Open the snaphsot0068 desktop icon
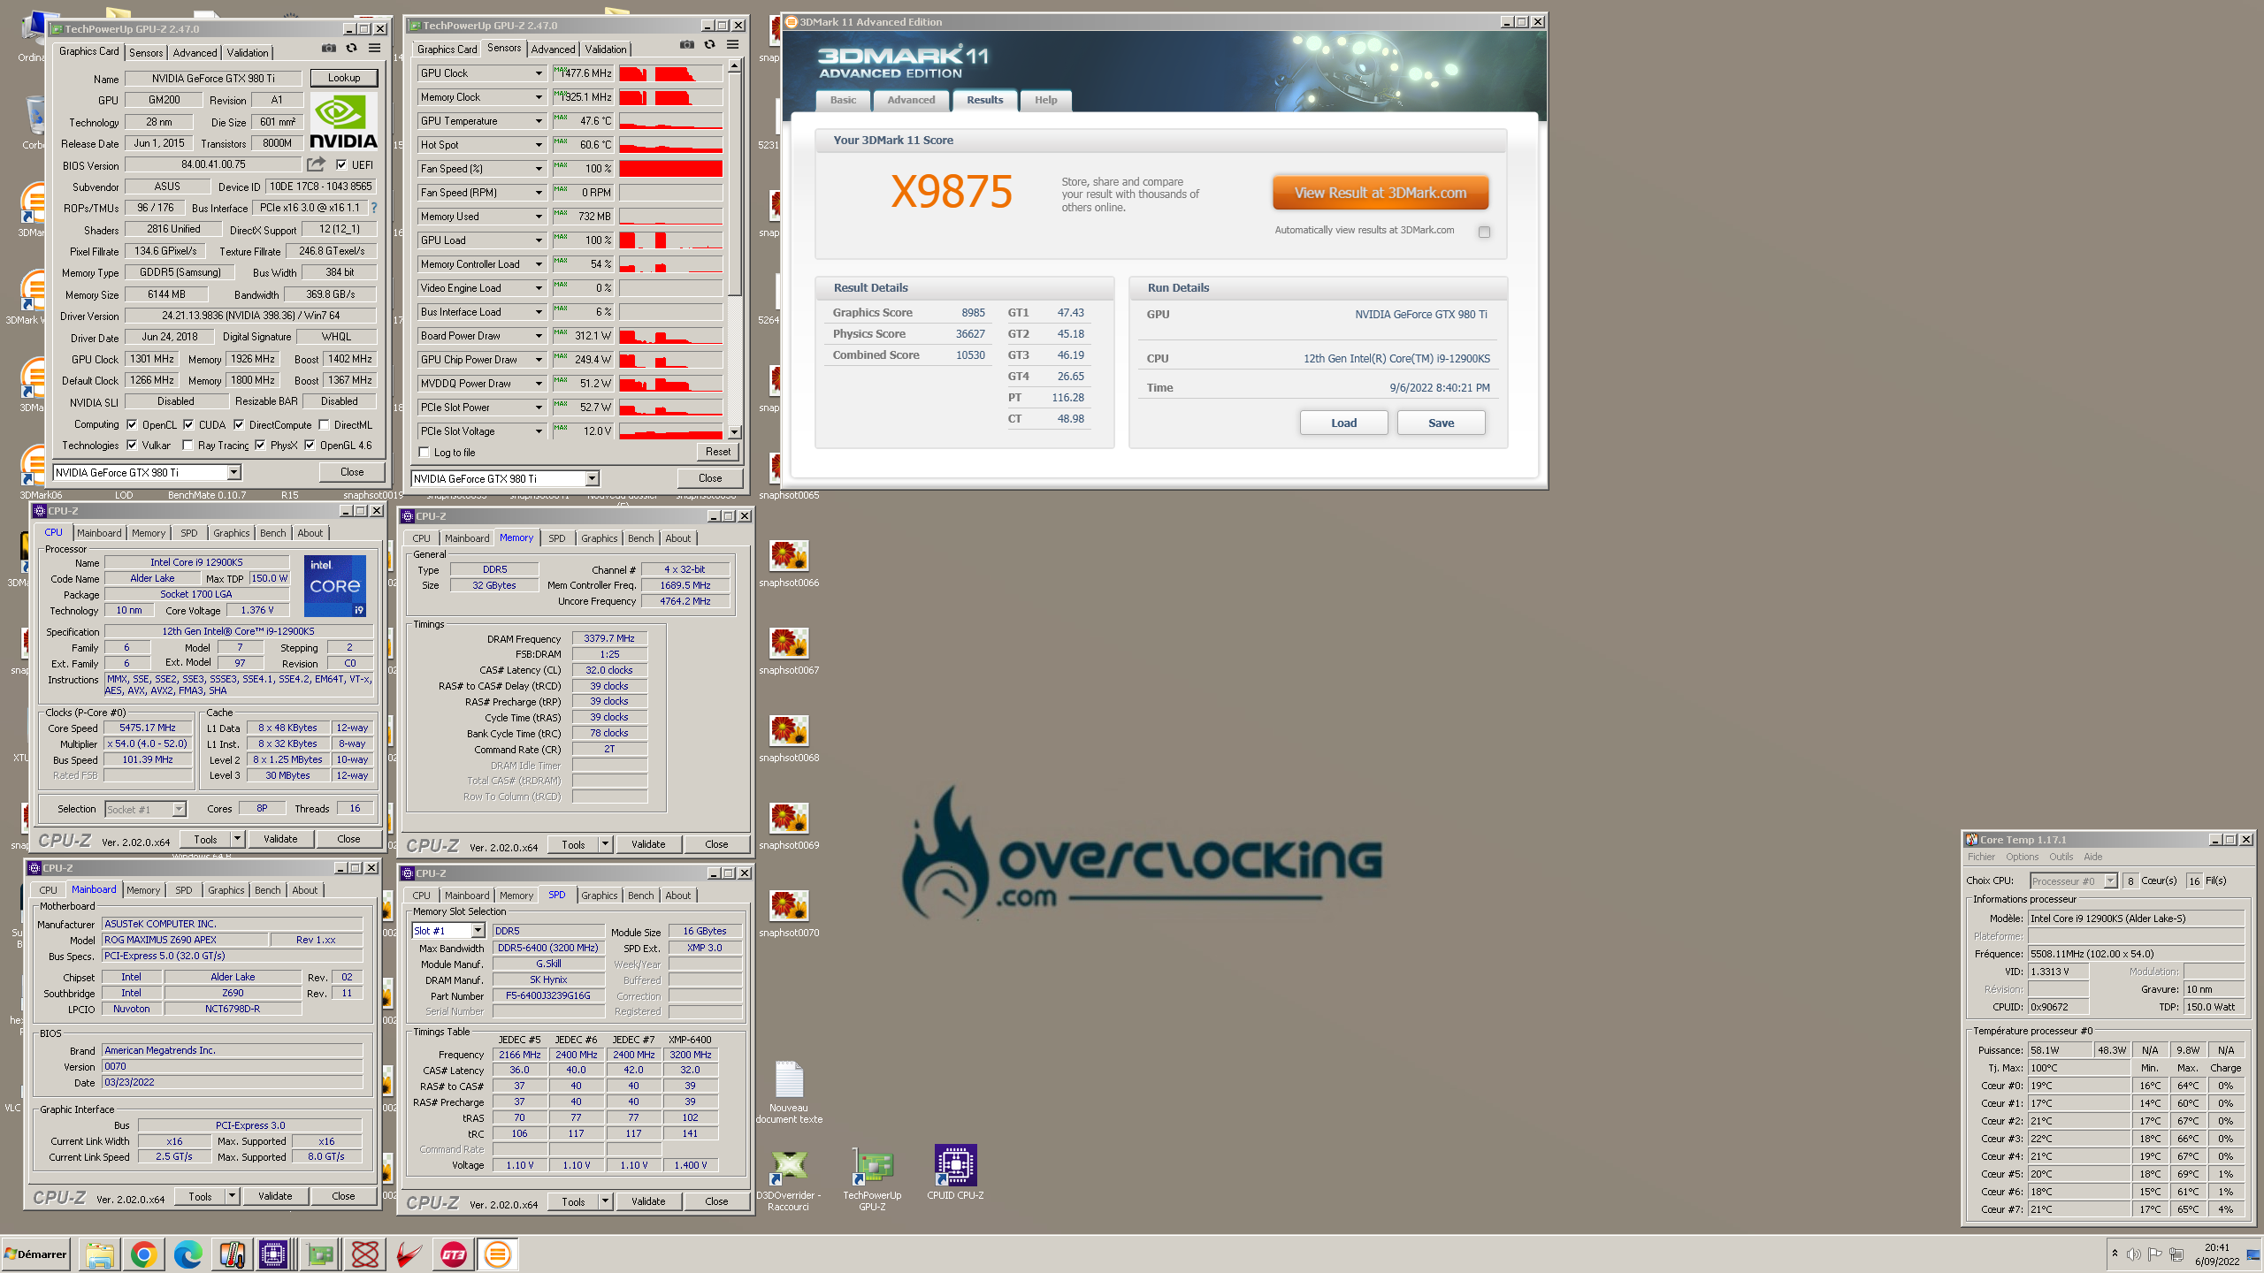 (789, 738)
